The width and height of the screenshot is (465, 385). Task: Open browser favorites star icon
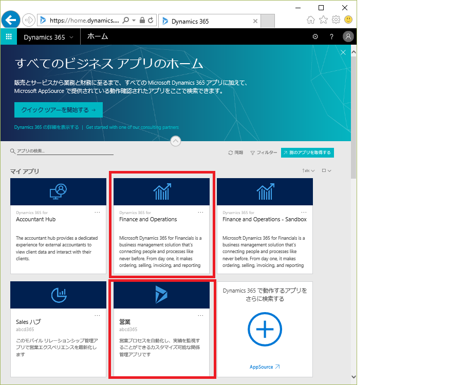[x=323, y=20]
